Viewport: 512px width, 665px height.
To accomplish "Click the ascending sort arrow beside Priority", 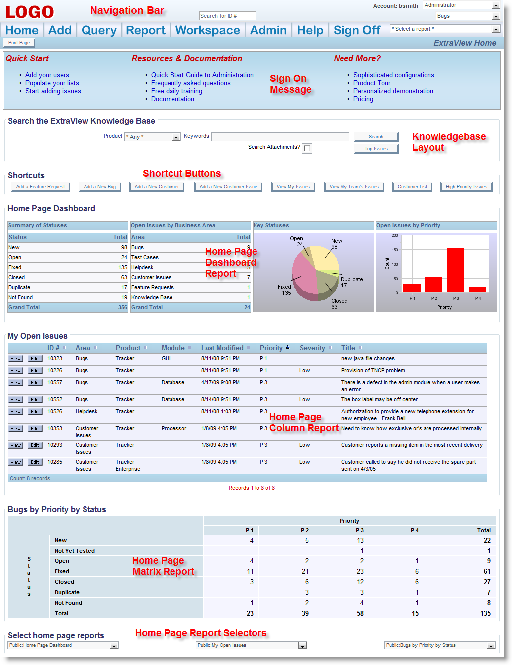I will point(287,347).
